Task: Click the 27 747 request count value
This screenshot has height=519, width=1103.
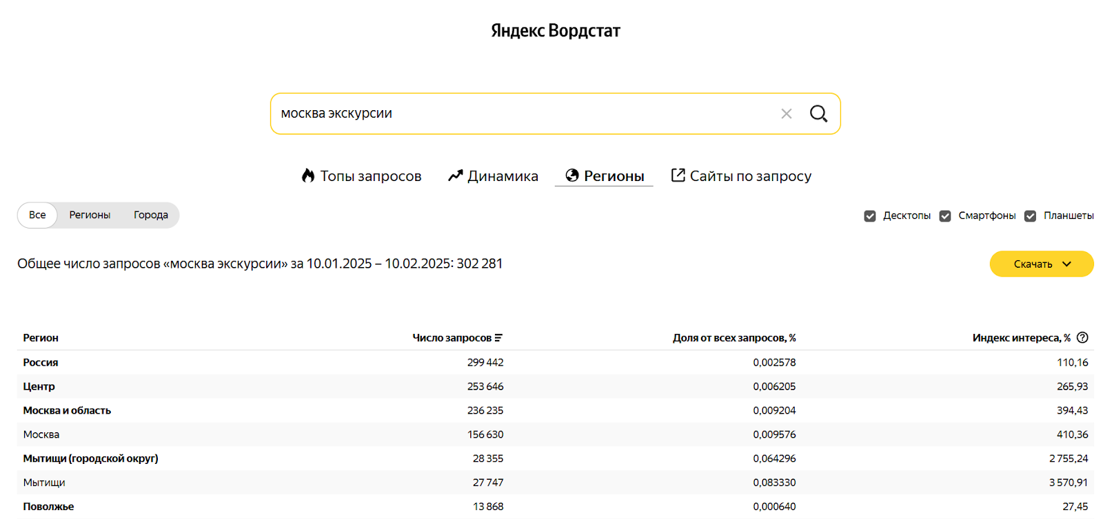Action: (488, 483)
